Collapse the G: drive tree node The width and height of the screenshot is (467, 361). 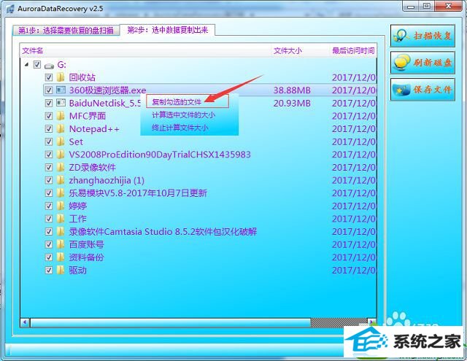(x=28, y=65)
